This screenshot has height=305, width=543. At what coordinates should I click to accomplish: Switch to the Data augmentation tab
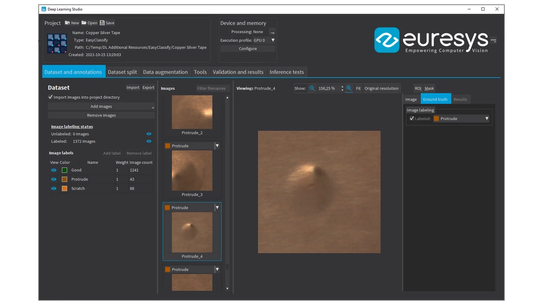pos(166,71)
